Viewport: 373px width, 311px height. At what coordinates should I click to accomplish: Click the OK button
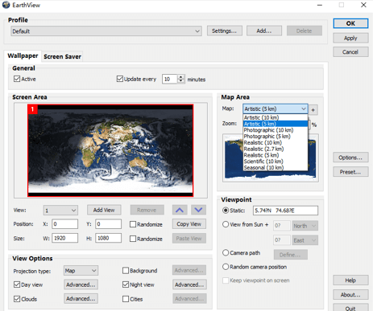pos(350,23)
